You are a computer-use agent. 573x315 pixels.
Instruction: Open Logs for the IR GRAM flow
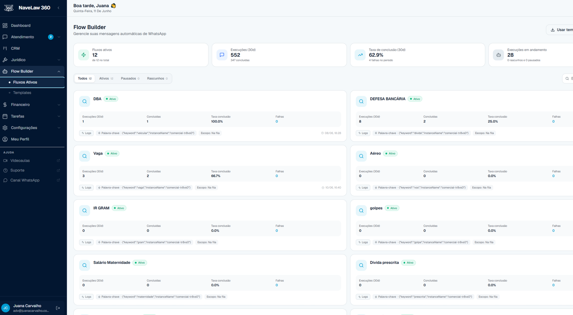[x=86, y=242]
